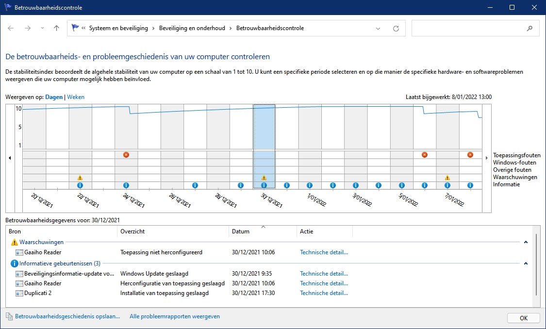Click the Duplicati 2 row icon
The width and height of the screenshot is (546, 329).
coord(19,293)
